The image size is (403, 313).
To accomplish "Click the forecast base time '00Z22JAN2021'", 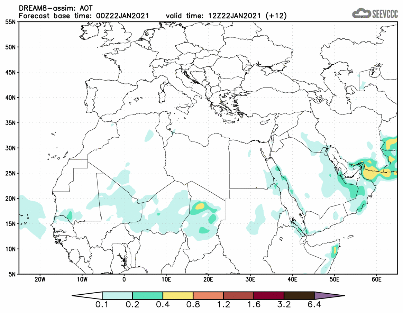I will click(122, 16).
